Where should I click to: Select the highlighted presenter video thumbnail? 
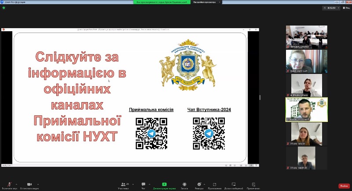pos(306,110)
